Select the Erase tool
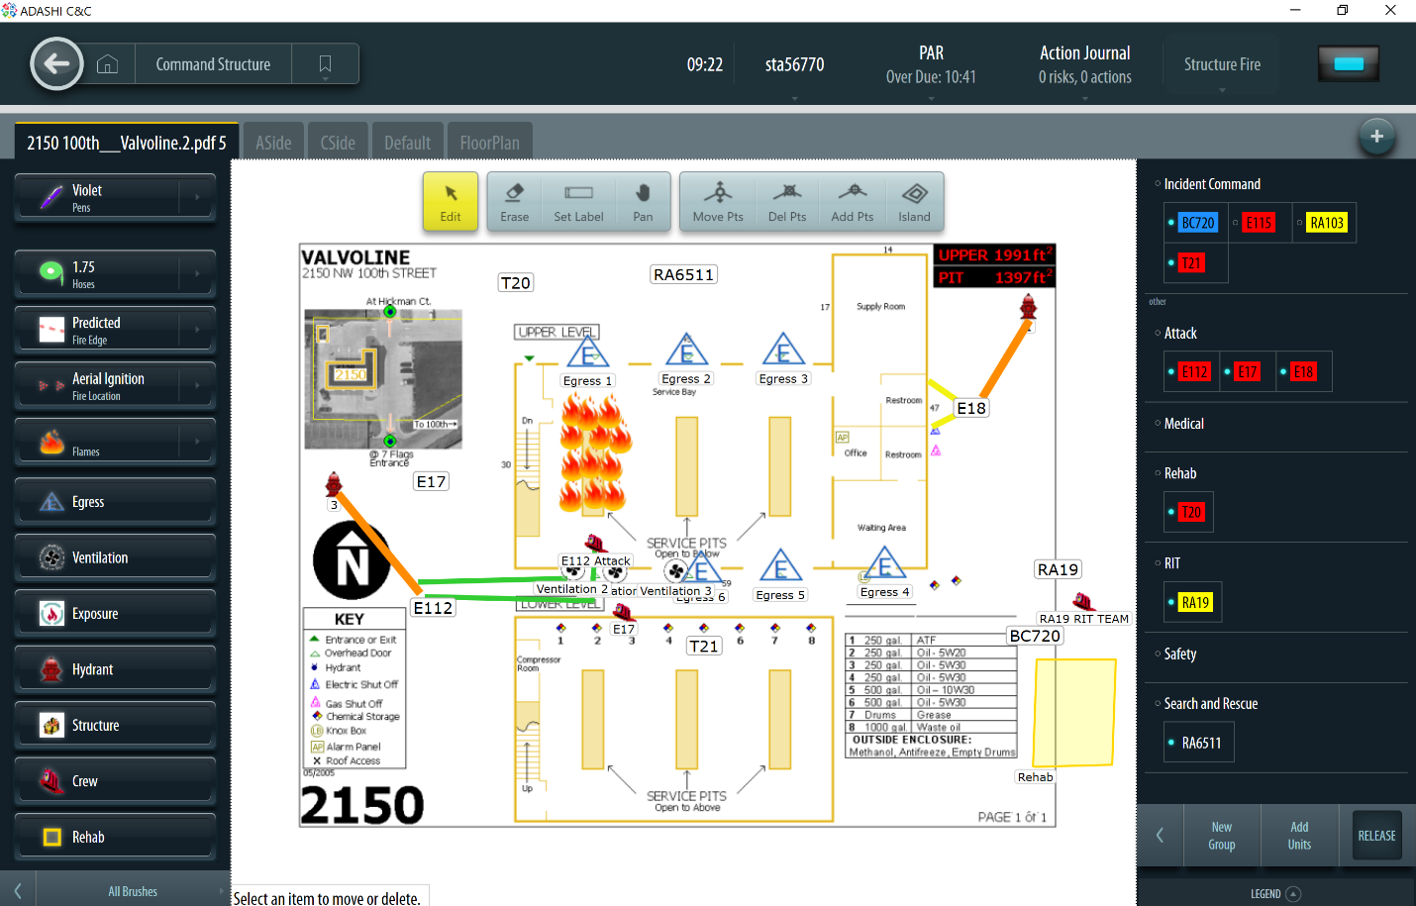The height and width of the screenshot is (906, 1416). pos(514,202)
